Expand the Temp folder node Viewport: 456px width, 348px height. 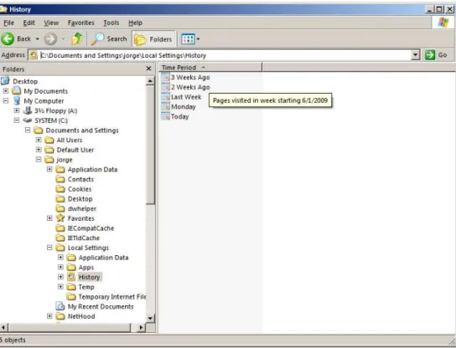point(60,287)
